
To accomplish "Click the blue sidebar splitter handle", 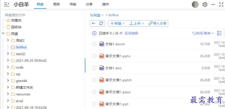I will [x=85, y=65].
